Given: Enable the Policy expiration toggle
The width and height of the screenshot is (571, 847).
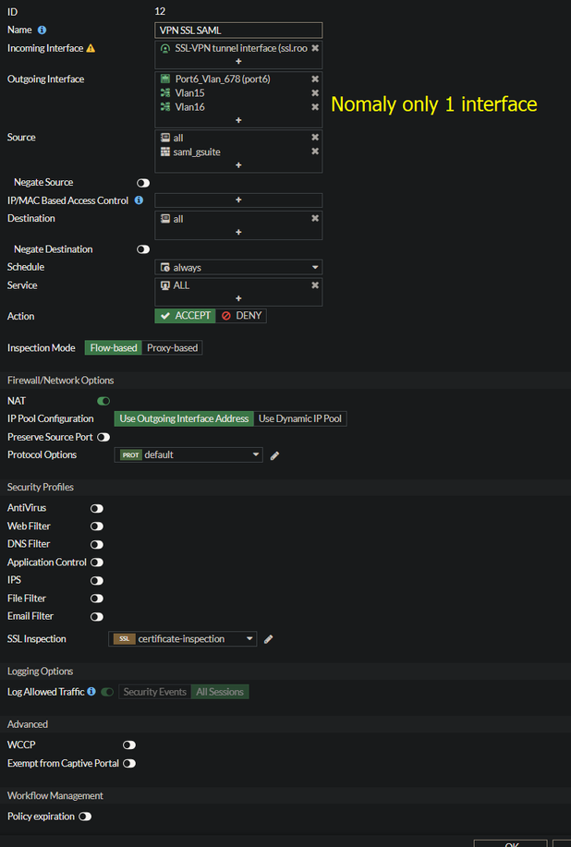Looking at the screenshot, I should pos(85,817).
